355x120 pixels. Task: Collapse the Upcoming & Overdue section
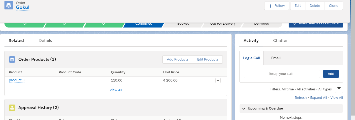pos(244,108)
